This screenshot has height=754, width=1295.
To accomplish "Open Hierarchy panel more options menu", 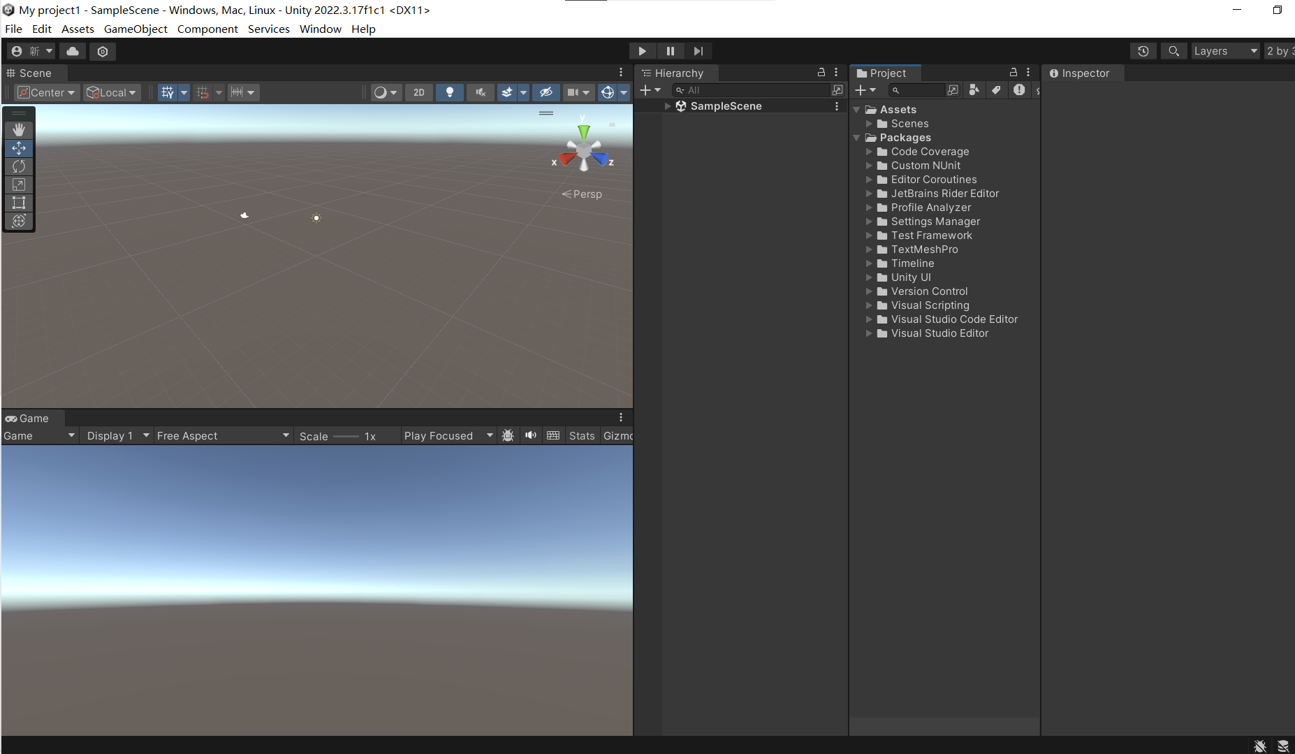I will click(x=836, y=72).
